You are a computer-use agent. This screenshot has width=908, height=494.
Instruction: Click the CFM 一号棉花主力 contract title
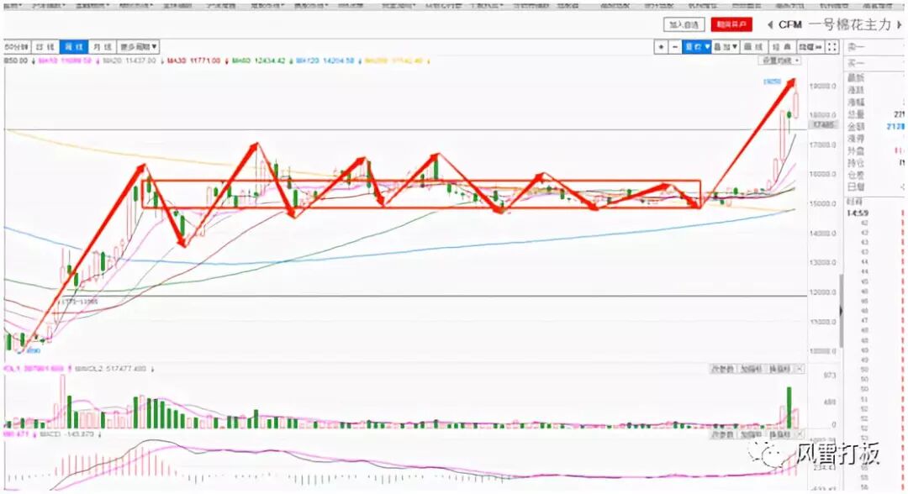pyautogui.click(x=835, y=25)
